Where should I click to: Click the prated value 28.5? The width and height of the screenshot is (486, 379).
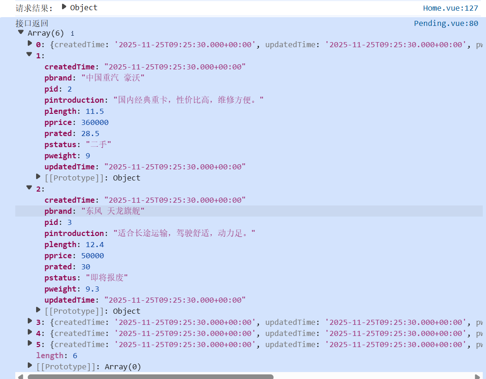(90, 134)
